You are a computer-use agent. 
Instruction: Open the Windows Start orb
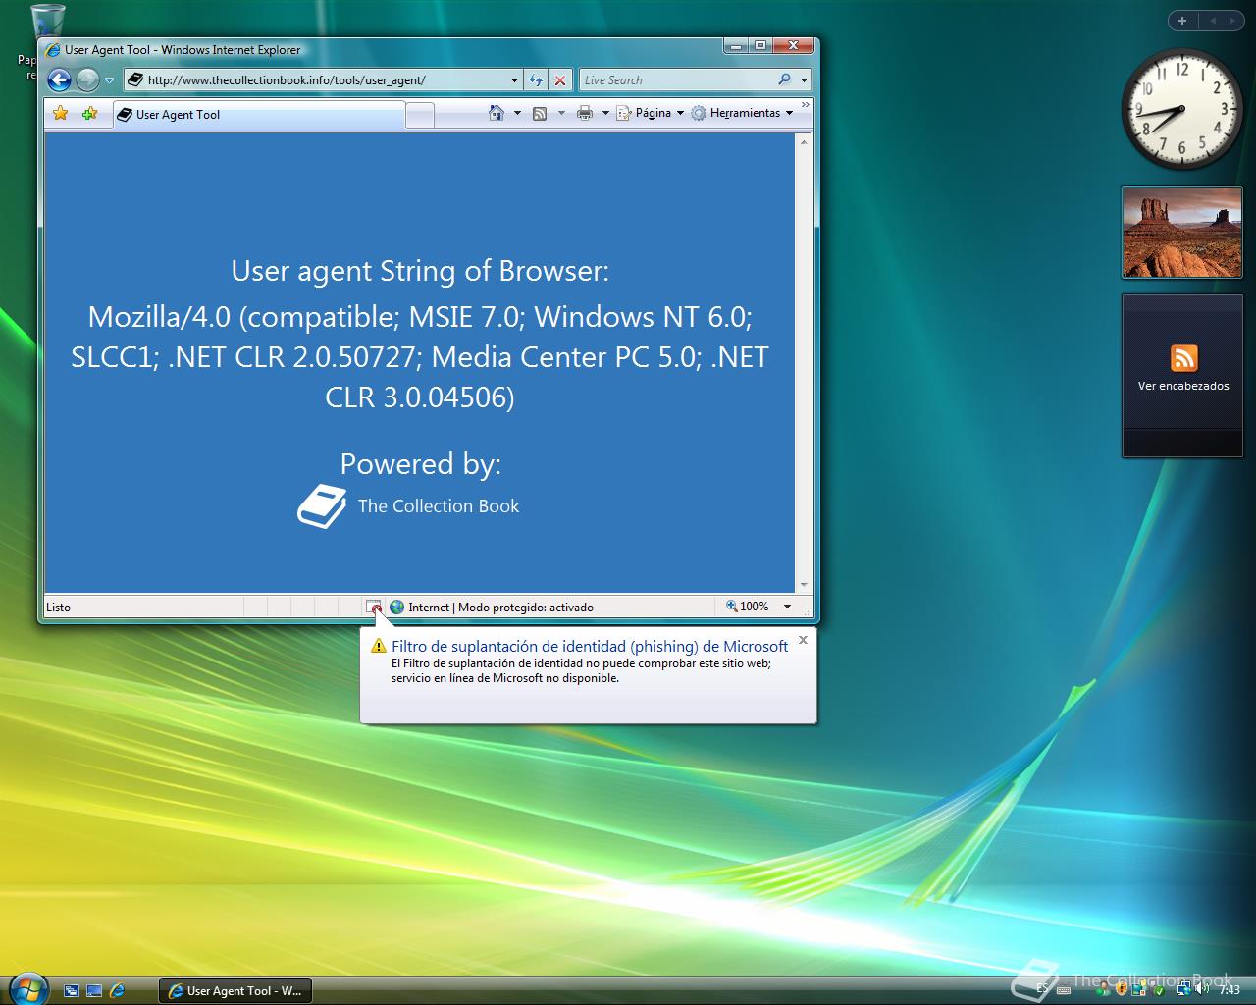(x=26, y=987)
